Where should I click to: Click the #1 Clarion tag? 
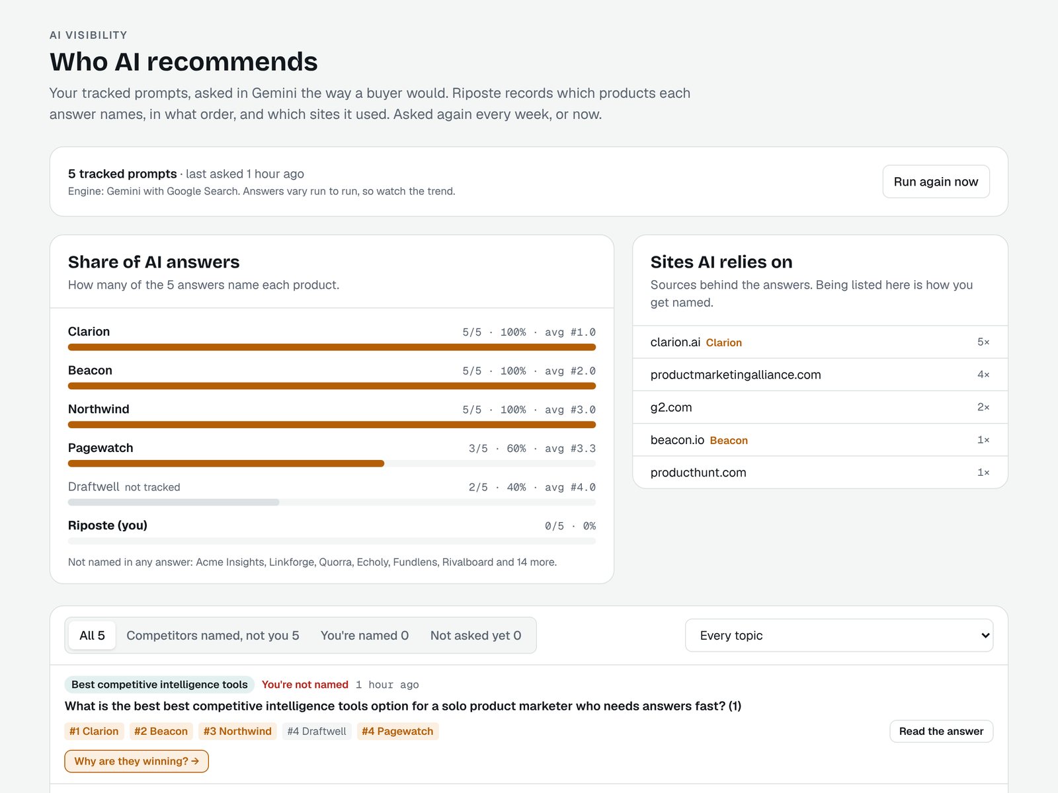point(94,731)
